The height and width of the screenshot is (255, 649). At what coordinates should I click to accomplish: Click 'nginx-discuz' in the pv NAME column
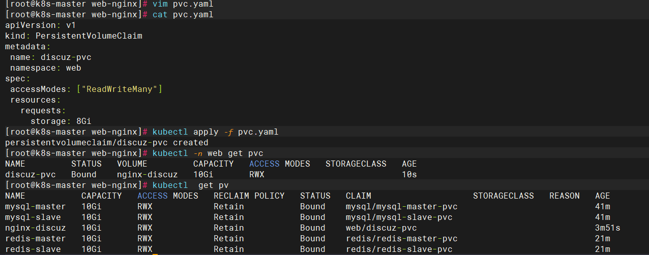(36, 228)
